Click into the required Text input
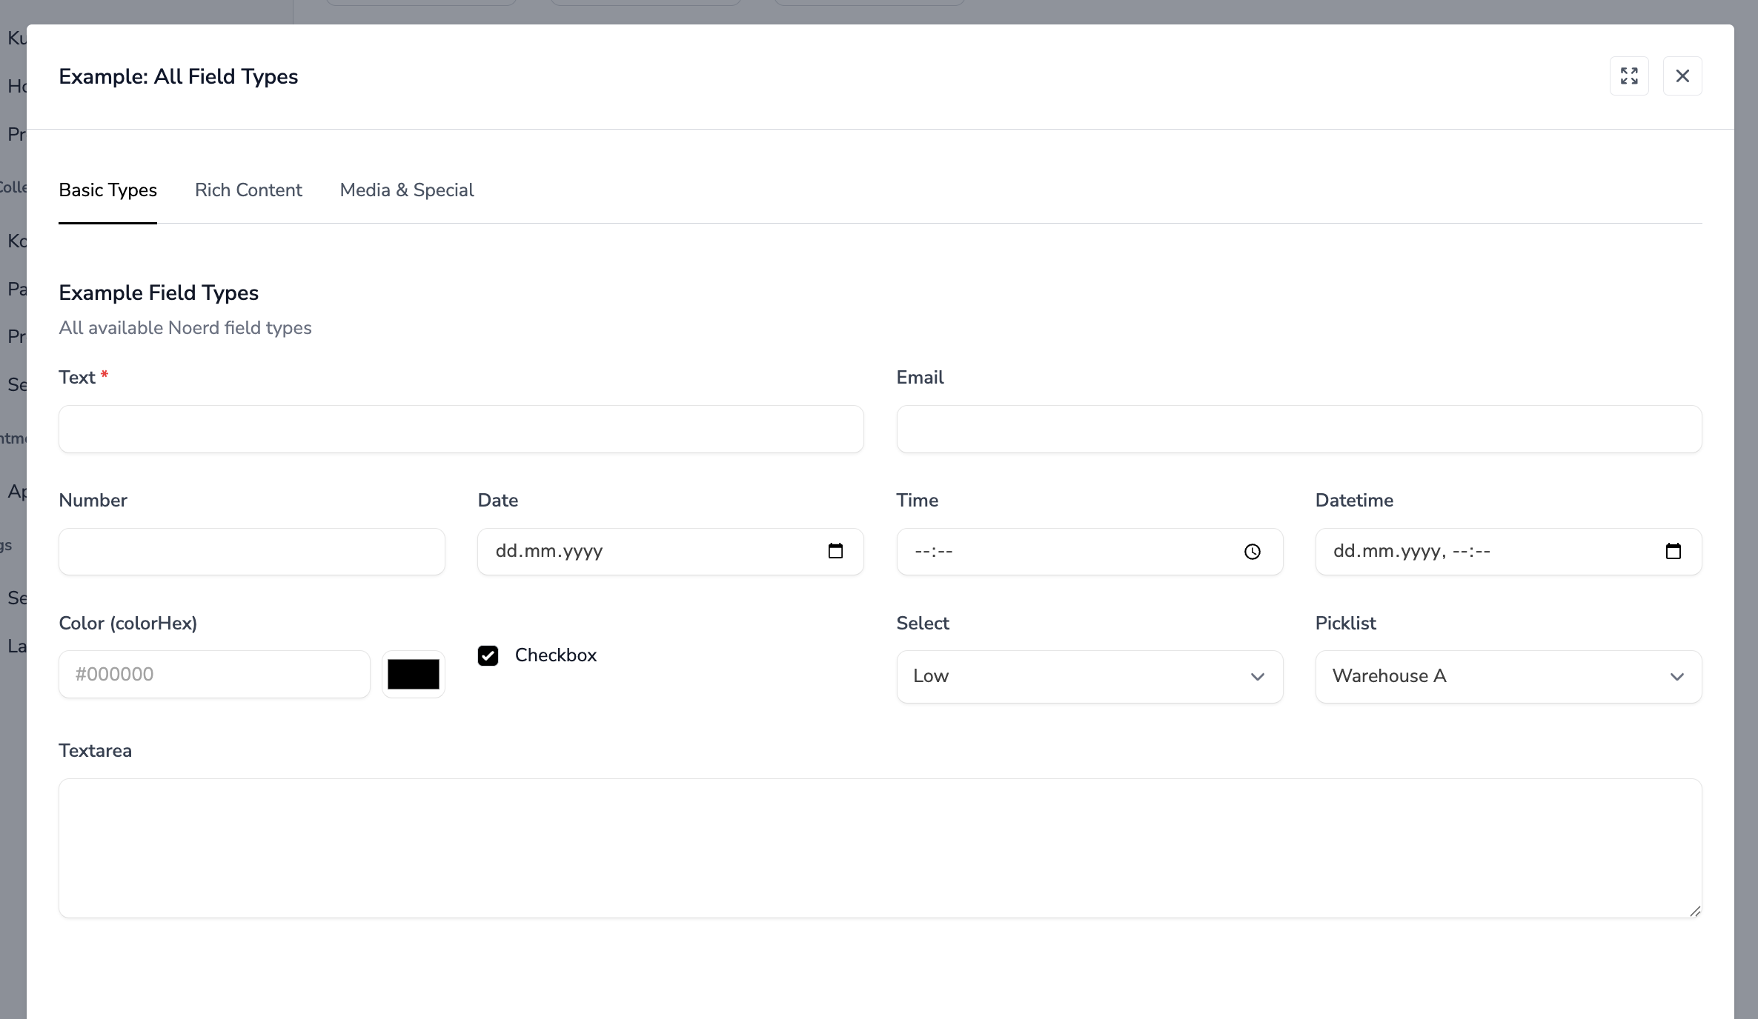The height and width of the screenshot is (1019, 1758). pos(460,429)
